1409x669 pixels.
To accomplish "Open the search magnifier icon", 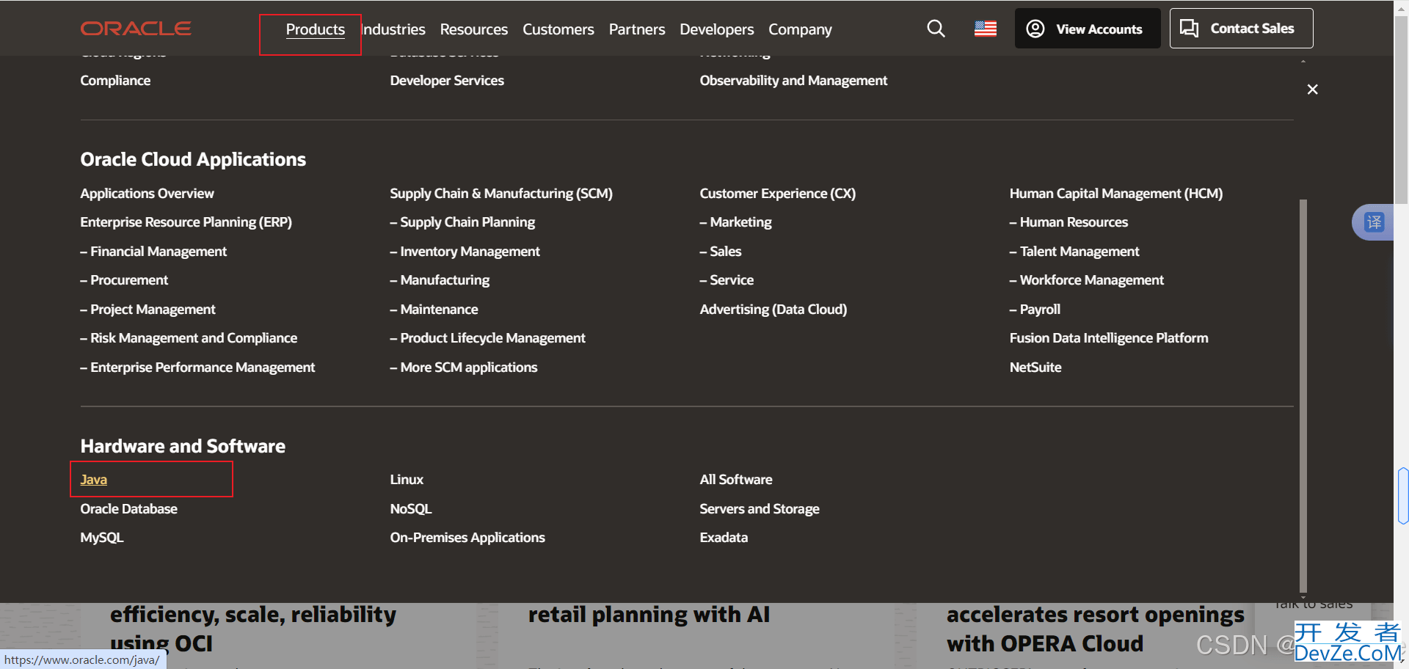I will pyautogui.click(x=936, y=29).
